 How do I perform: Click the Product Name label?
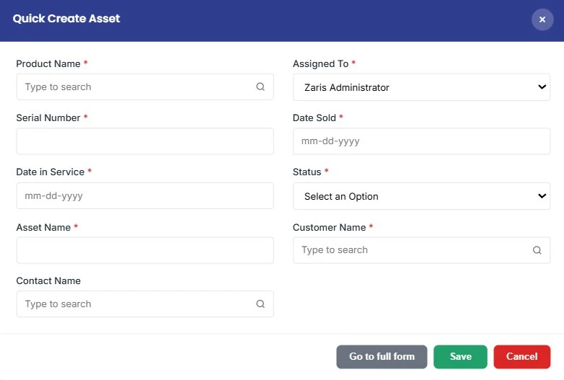[x=48, y=64]
